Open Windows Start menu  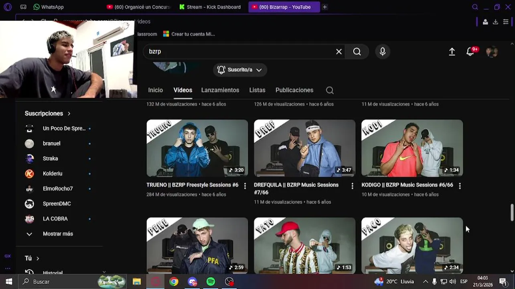[9, 282]
